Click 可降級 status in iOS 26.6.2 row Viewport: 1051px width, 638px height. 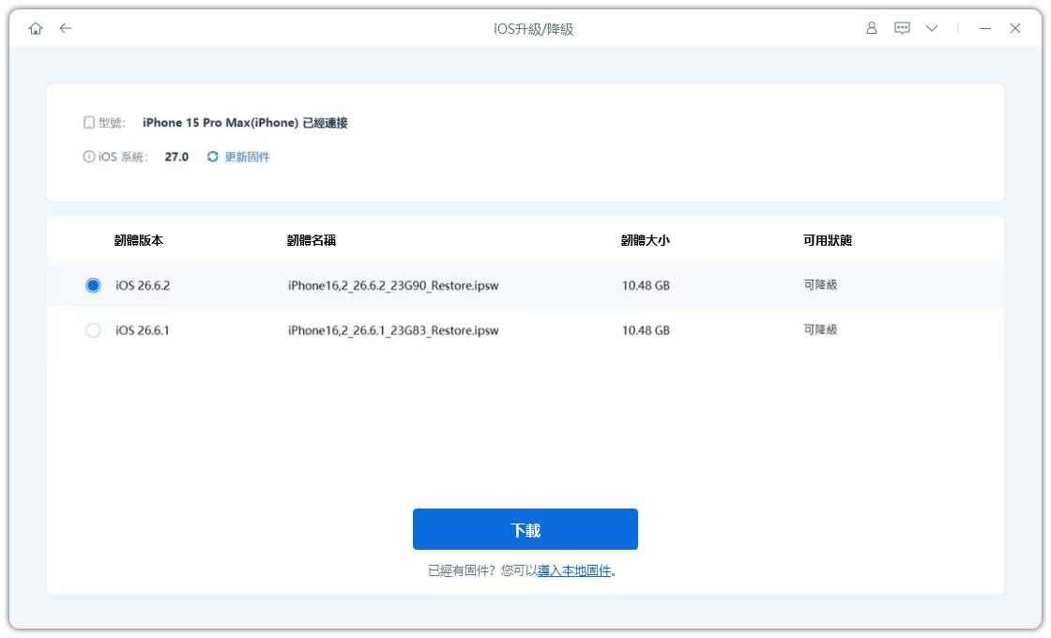[820, 285]
